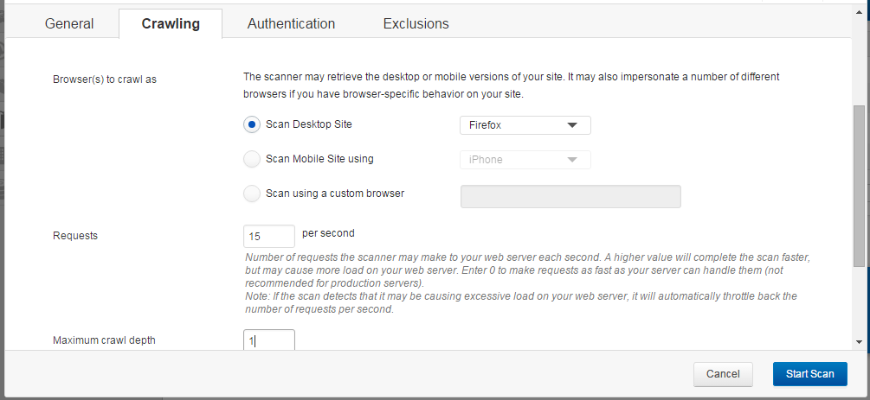Enable Scan using a custom browser

coord(252,194)
